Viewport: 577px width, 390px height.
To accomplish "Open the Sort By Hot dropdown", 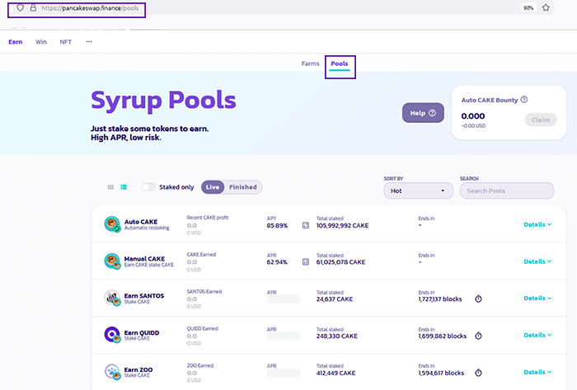I will click(419, 191).
